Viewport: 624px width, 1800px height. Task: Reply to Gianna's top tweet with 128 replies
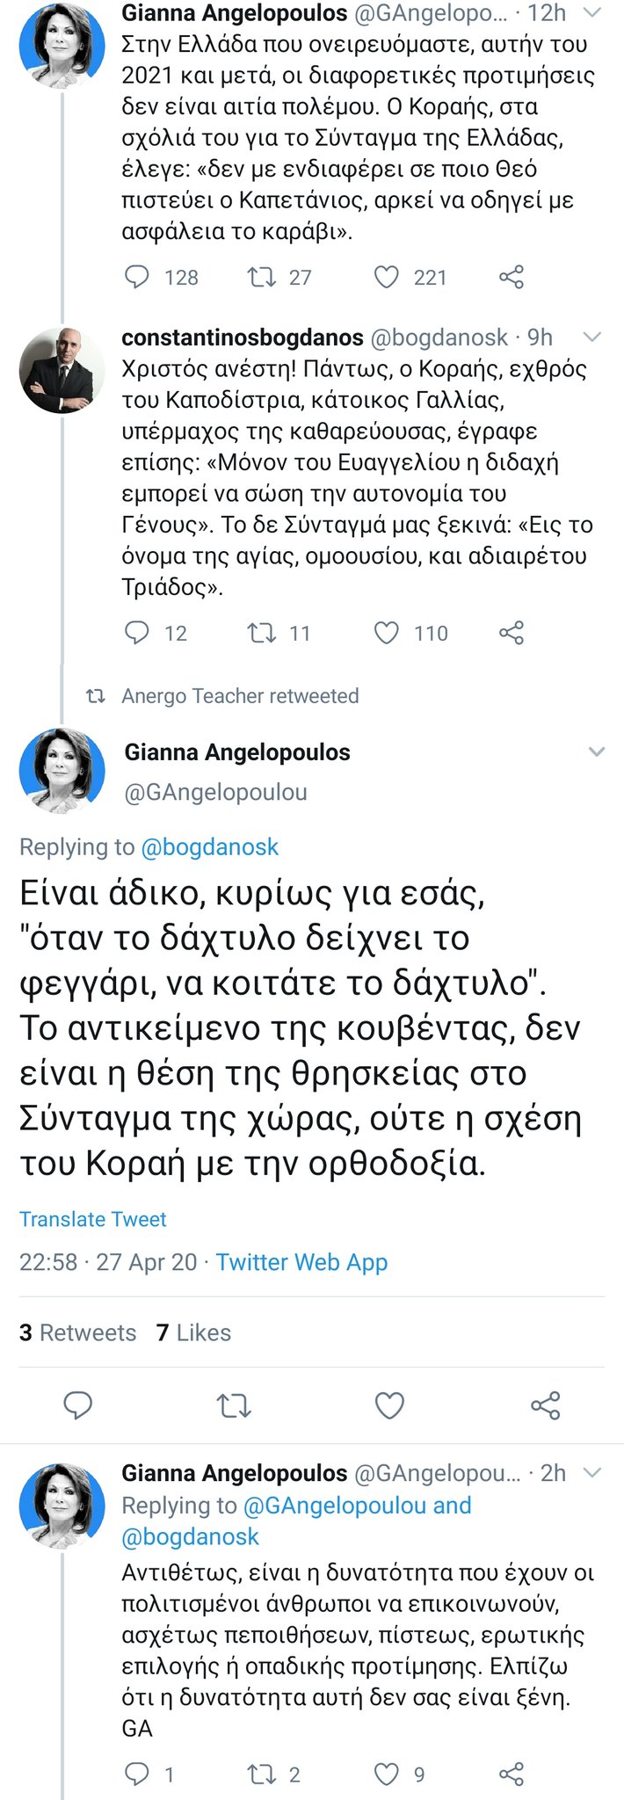coord(137,278)
